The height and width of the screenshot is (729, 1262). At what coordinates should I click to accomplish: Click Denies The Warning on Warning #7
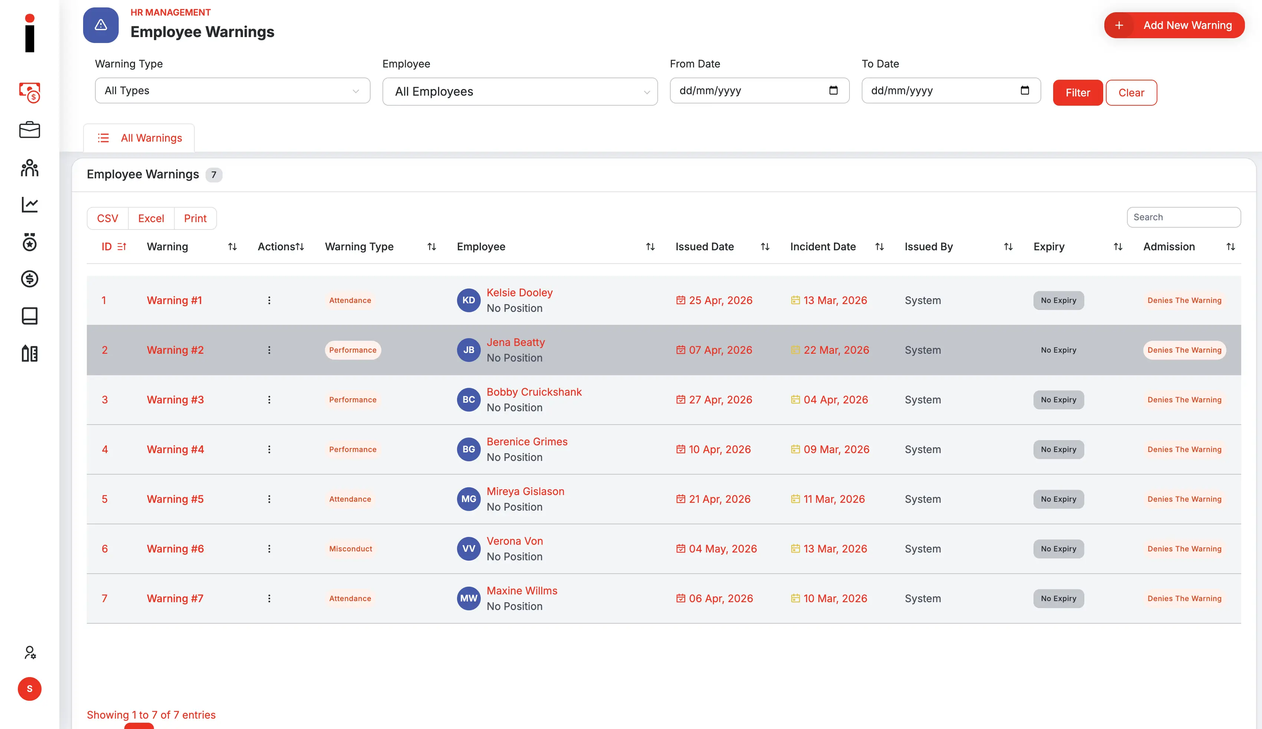click(1184, 598)
